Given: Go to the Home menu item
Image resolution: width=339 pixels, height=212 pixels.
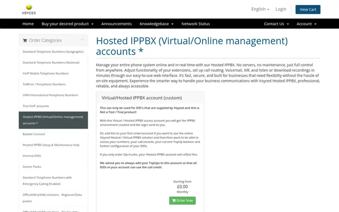Looking at the screenshot, I should (x=28, y=24).
